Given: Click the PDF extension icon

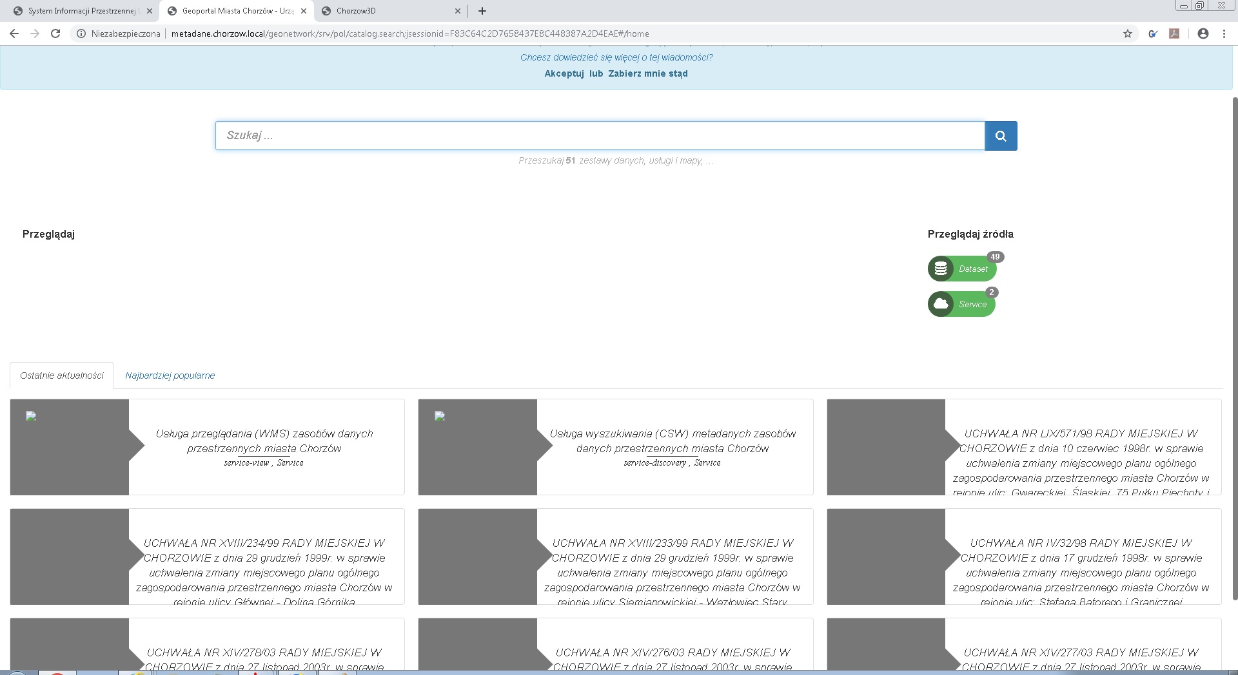Looking at the screenshot, I should tap(1174, 33).
